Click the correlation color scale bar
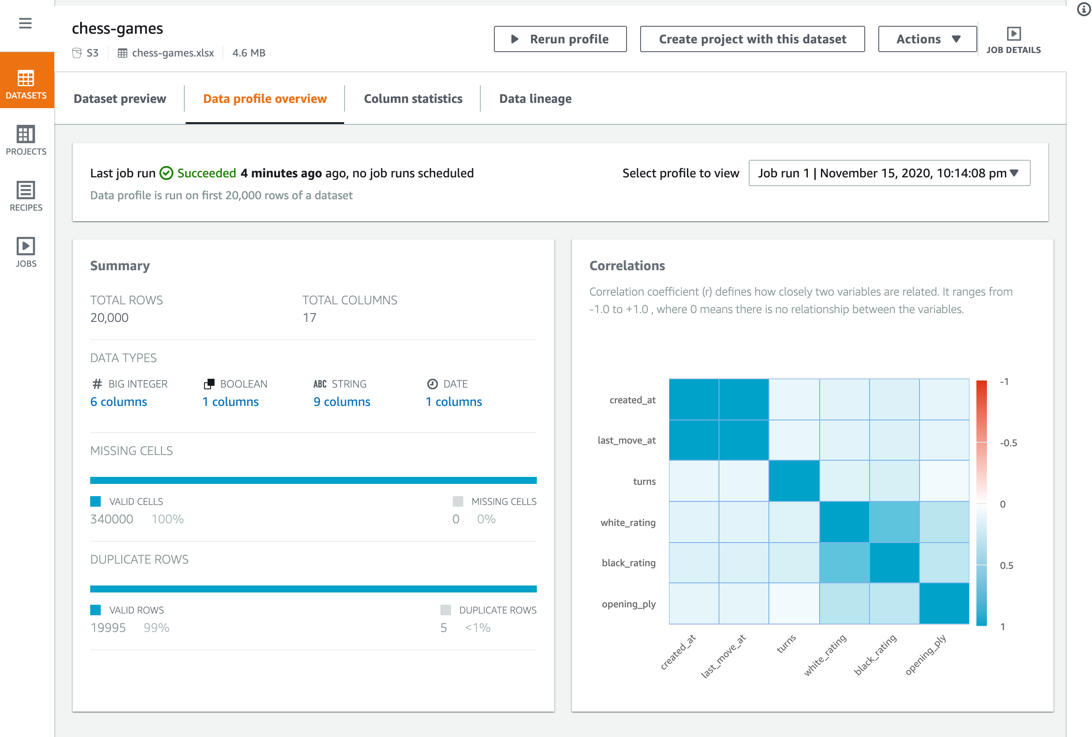 pos(981,503)
